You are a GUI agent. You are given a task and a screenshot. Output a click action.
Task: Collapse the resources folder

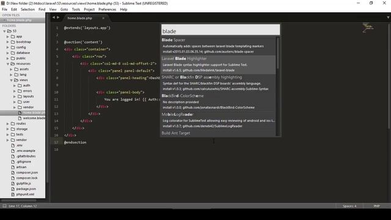[x=8, y=64]
